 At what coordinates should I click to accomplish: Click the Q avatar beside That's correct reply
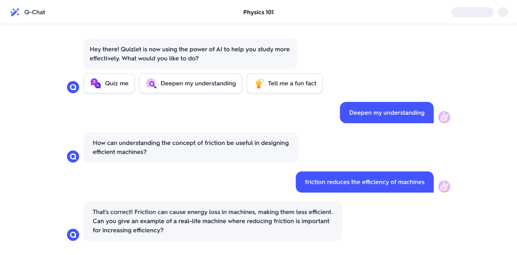pos(73,235)
